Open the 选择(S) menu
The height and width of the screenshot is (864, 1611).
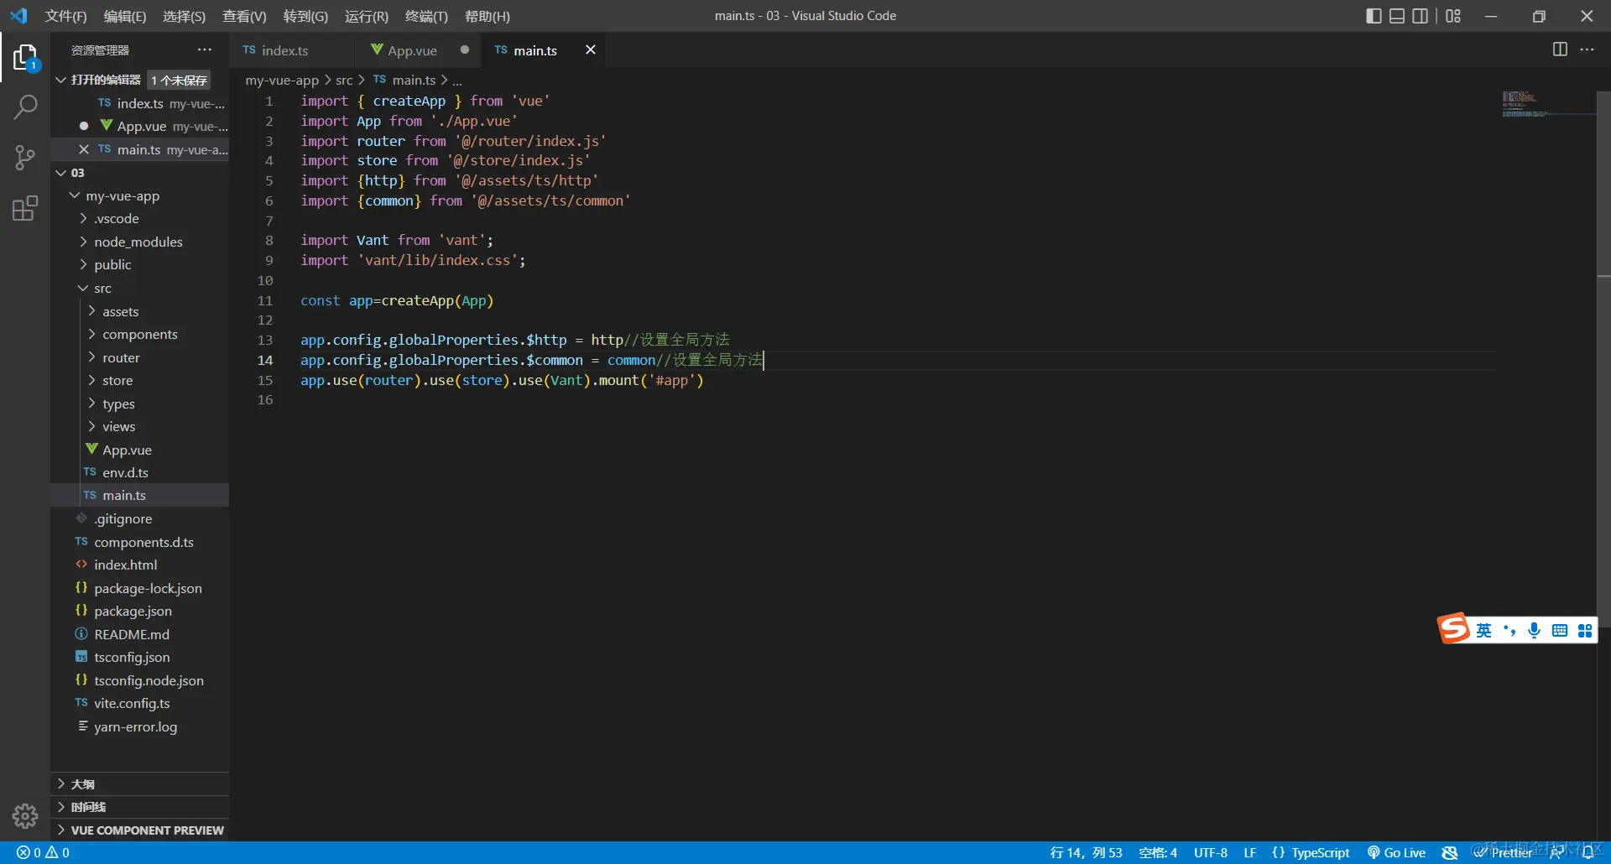184,16
